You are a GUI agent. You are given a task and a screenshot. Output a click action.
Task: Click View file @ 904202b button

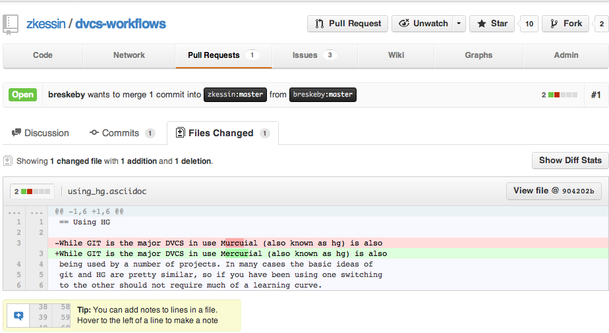click(554, 191)
